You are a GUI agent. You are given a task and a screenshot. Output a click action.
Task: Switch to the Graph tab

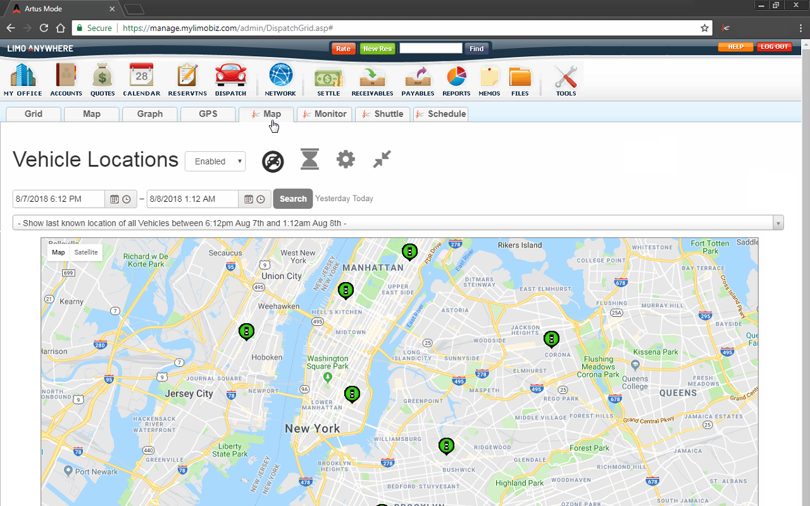tap(150, 114)
